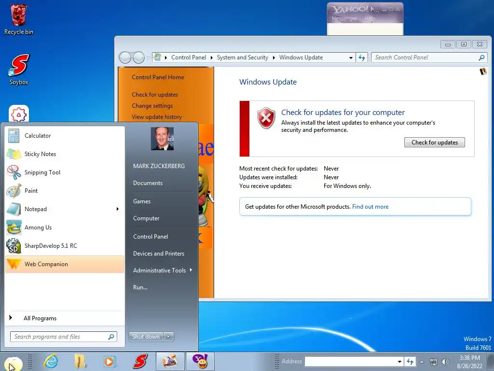
Task: Open recent pages dropdown near Back button
Action: [x=148, y=58]
